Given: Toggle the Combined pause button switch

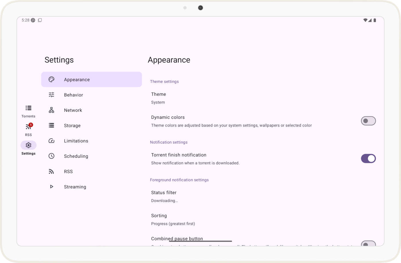Looking at the screenshot, I should pyautogui.click(x=368, y=244).
